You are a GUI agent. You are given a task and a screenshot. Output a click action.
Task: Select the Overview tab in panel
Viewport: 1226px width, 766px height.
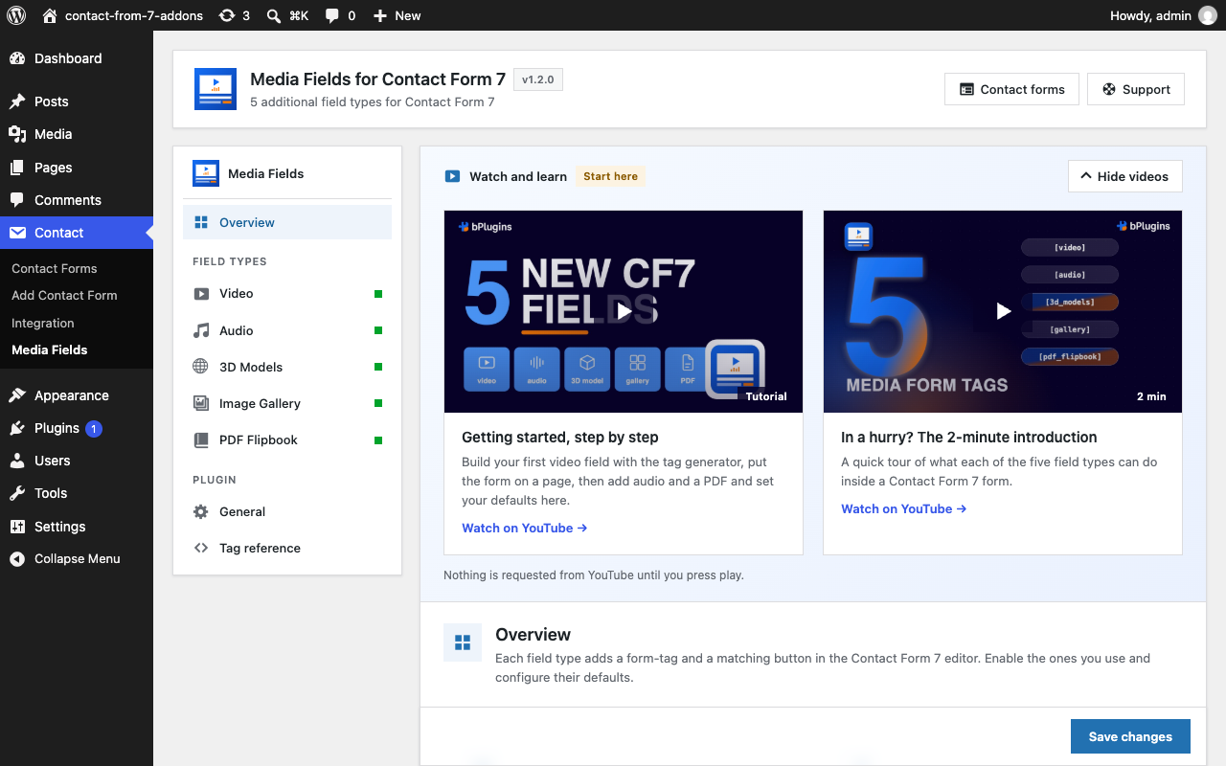pos(287,222)
